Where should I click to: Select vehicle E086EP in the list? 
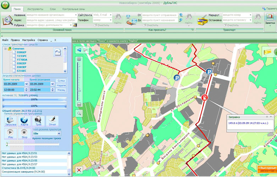(22, 52)
